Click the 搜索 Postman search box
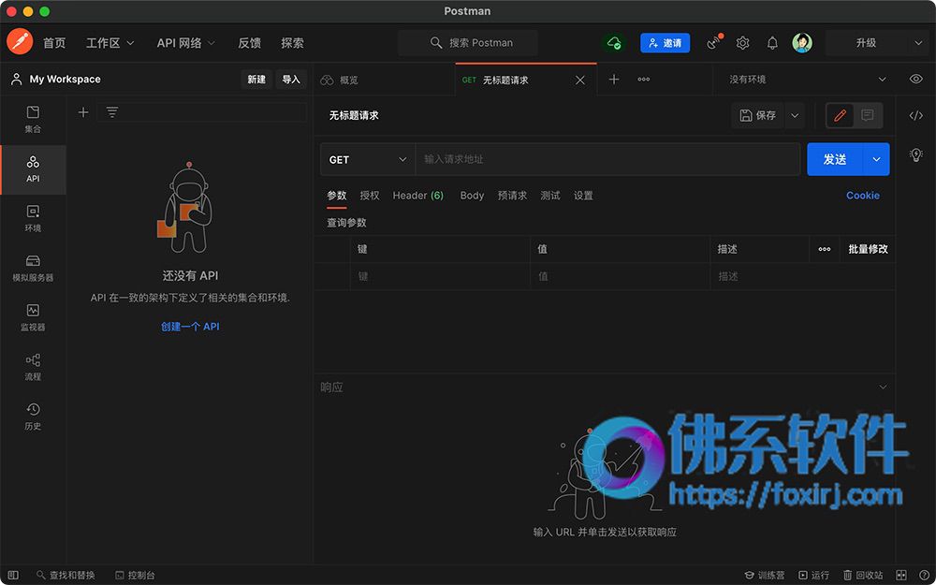The width and height of the screenshot is (936, 585). coord(468,43)
